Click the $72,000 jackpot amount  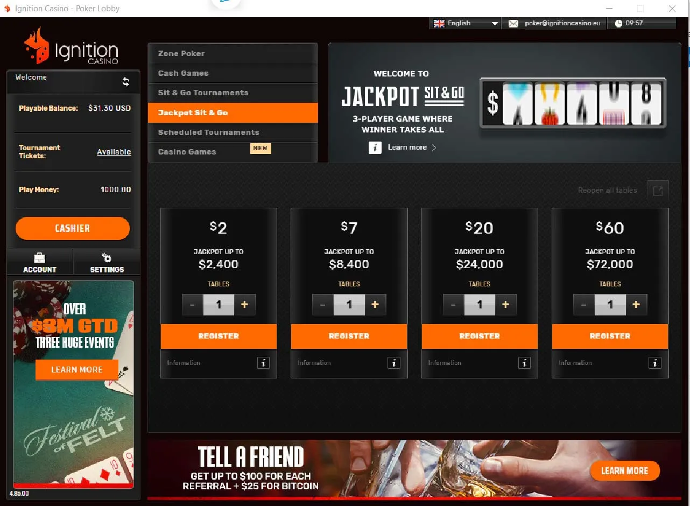[610, 264]
